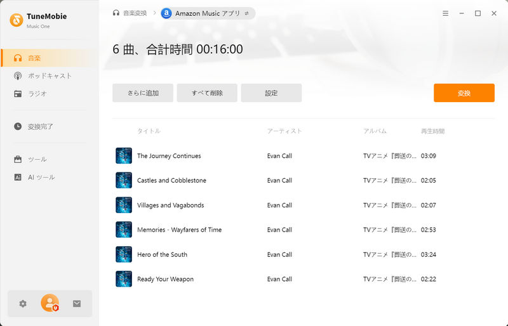This screenshot has height=326, width=508.
Task: Maximize the TuneMobie window
Action: click(478, 13)
